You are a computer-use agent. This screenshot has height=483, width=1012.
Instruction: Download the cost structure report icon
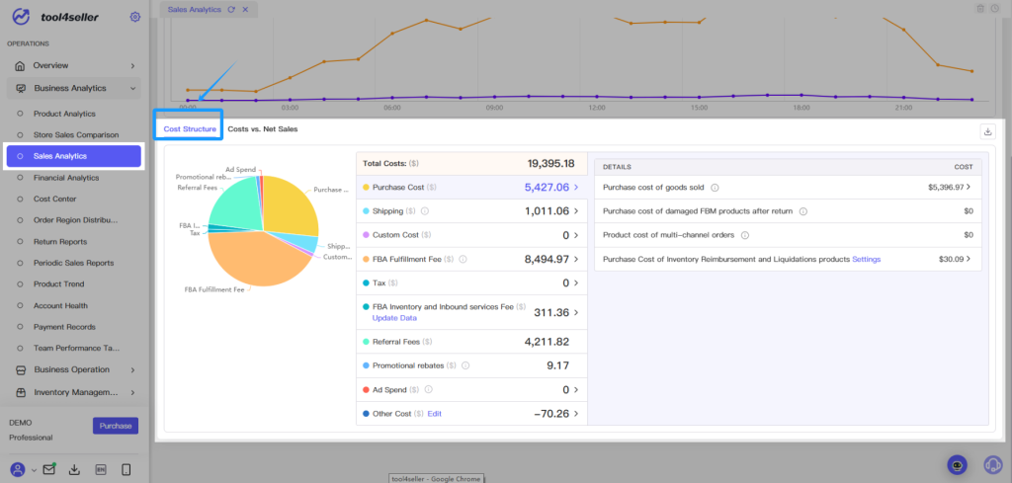[x=987, y=131]
